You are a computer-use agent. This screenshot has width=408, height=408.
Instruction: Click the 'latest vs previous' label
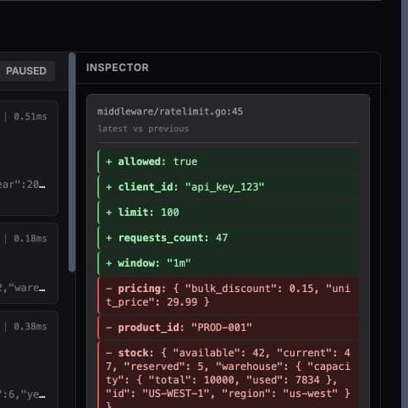coord(143,129)
